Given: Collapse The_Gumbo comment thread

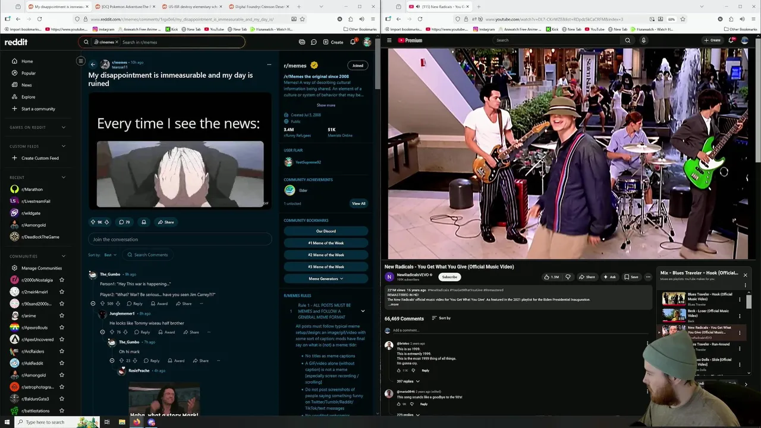Looking at the screenshot, I should pyautogui.click(x=93, y=304).
